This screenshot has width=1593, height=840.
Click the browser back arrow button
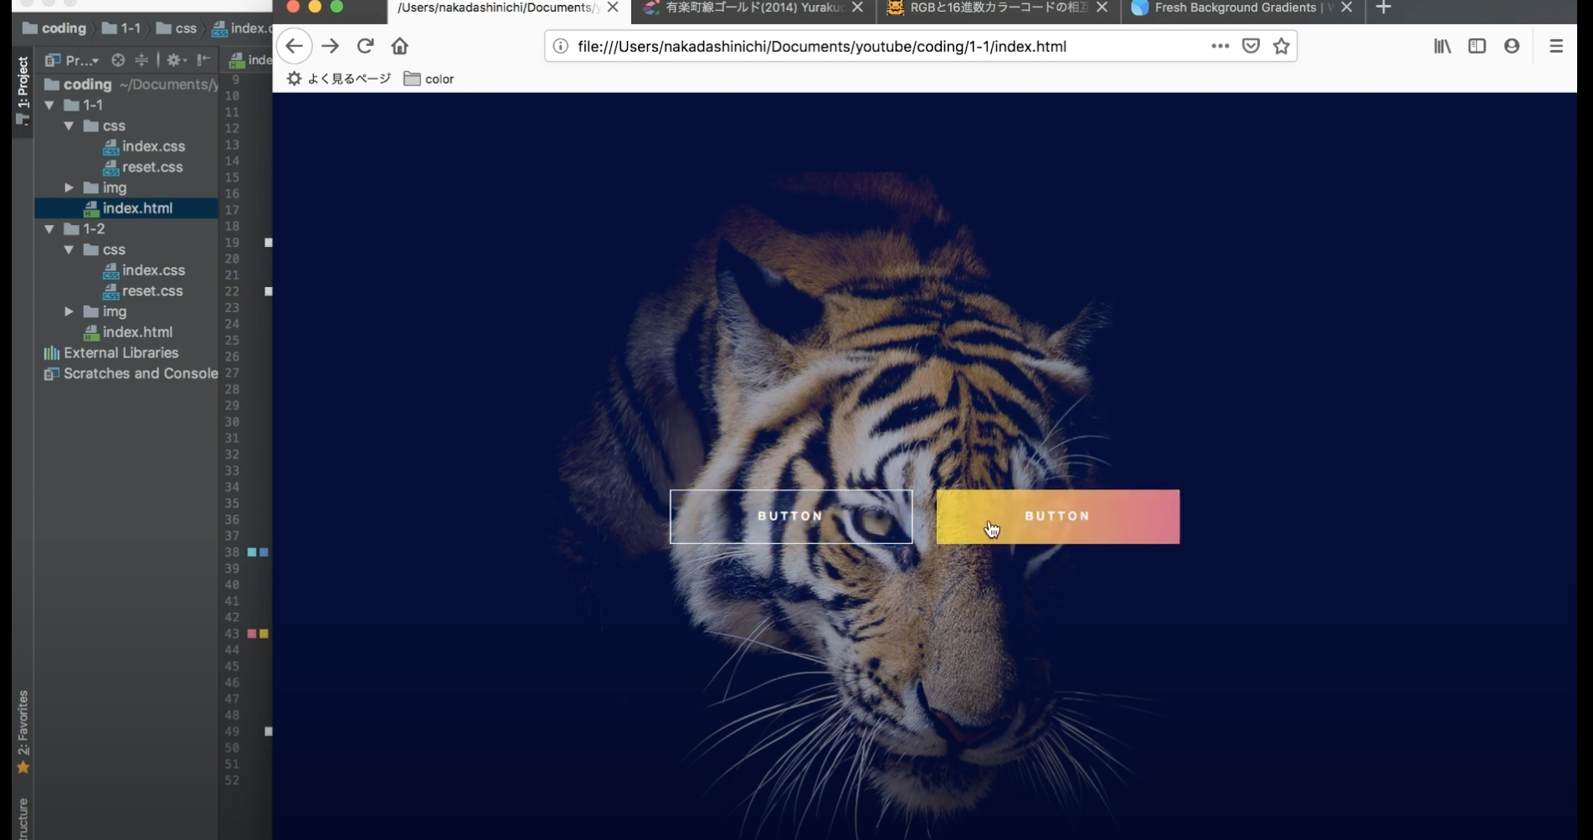click(294, 46)
